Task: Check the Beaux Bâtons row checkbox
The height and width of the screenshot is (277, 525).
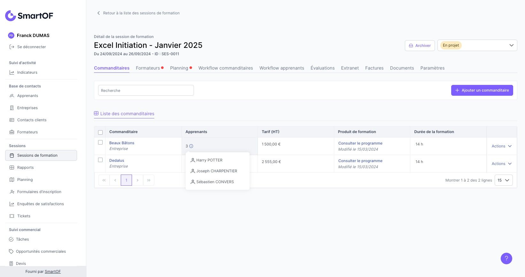Action: pyautogui.click(x=100, y=142)
